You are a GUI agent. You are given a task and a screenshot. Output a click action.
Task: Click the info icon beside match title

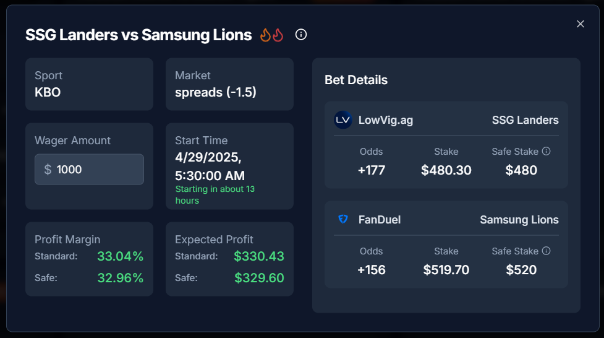pyautogui.click(x=301, y=35)
